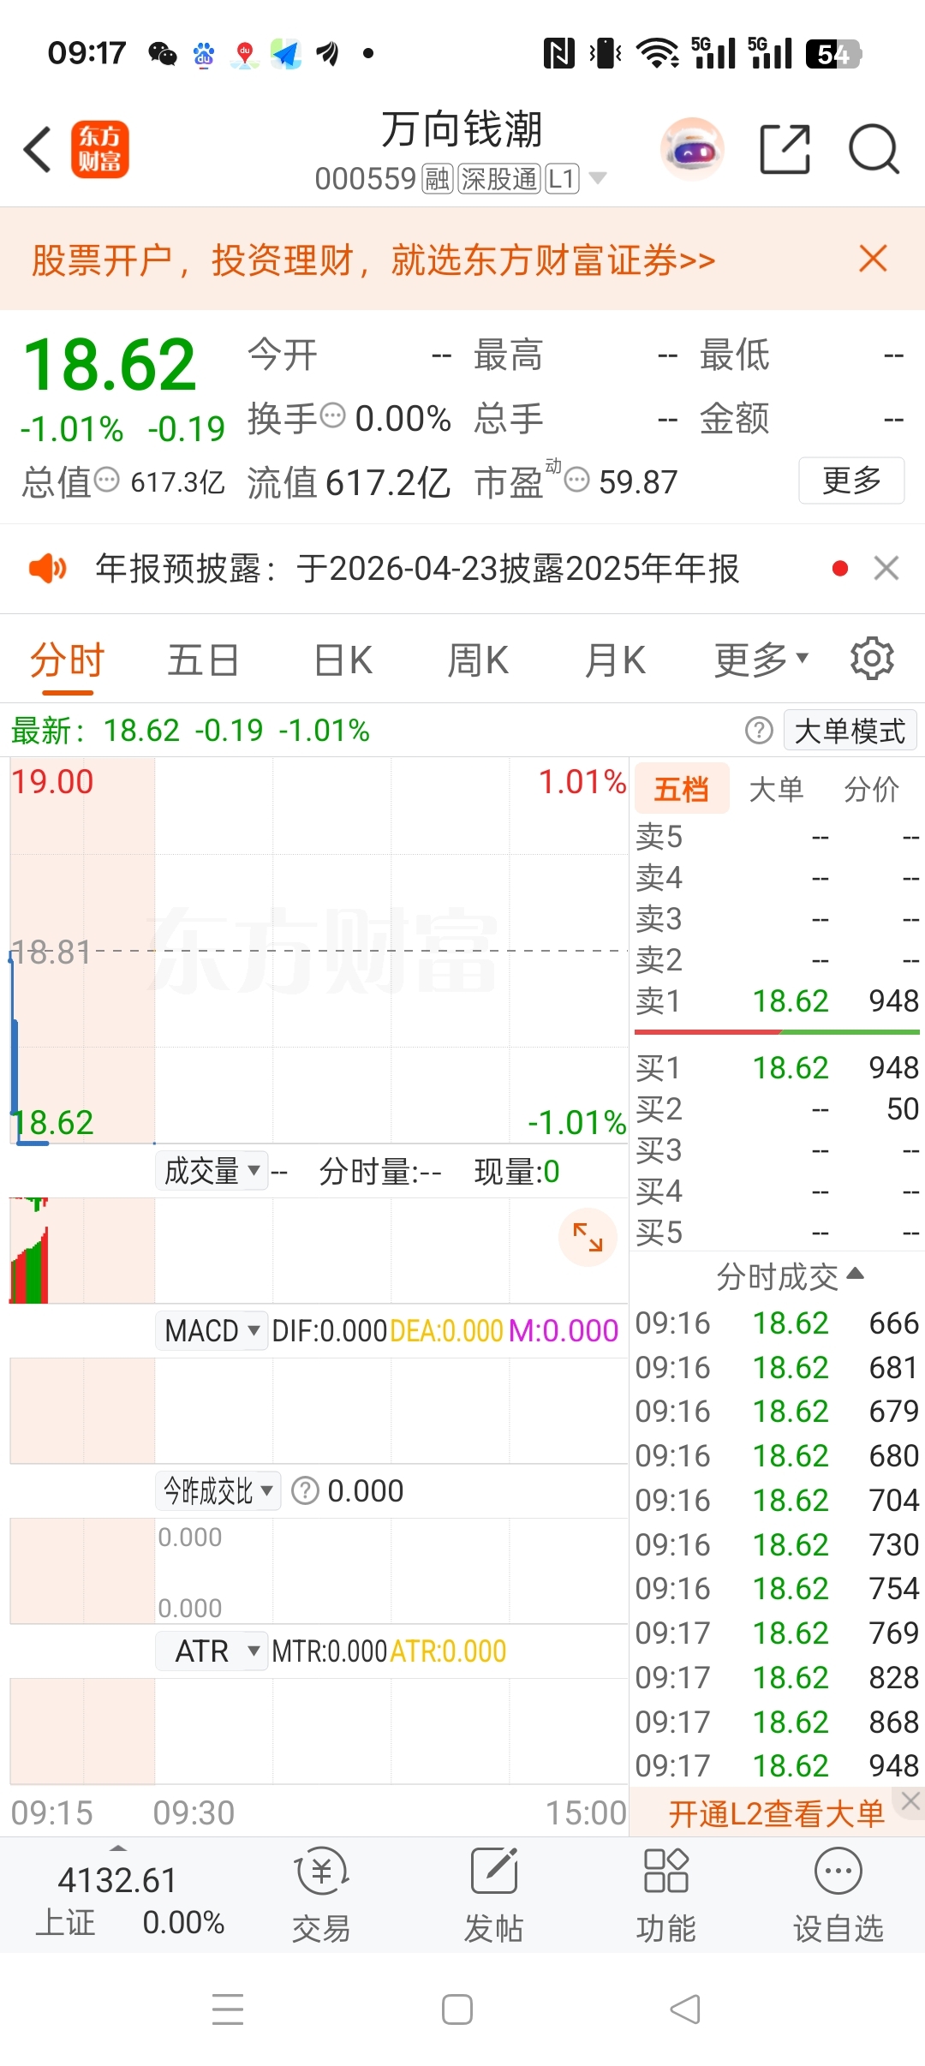
Task: Tap the 市盈 info bubble icon
Action: 577,480
